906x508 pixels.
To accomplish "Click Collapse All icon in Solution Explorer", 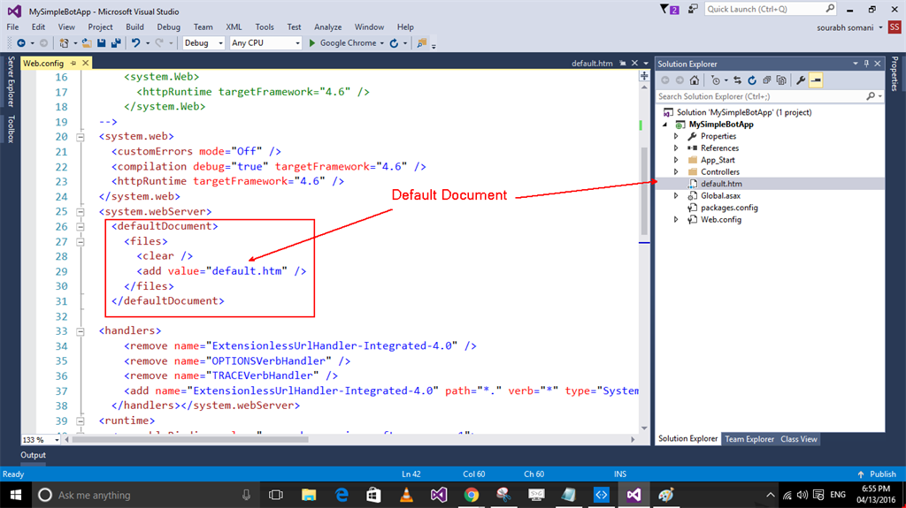I will tap(767, 80).
